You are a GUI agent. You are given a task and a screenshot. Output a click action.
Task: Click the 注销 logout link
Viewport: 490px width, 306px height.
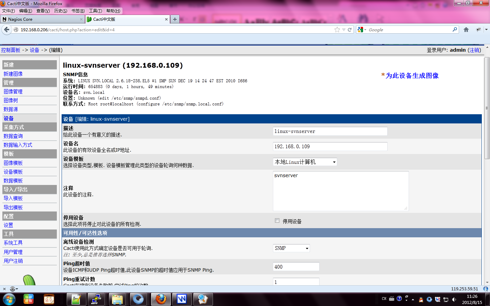click(474, 50)
